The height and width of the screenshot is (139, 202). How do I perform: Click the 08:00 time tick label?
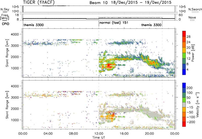click(73, 134)
